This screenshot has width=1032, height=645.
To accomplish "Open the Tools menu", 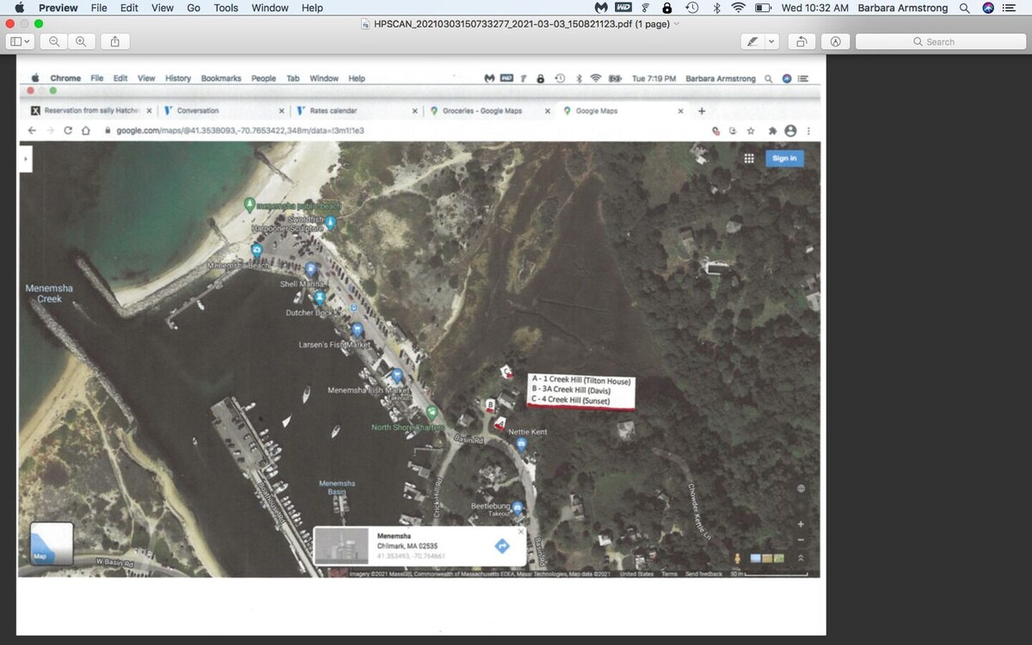I will pyautogui.click(x=226, y=8).
